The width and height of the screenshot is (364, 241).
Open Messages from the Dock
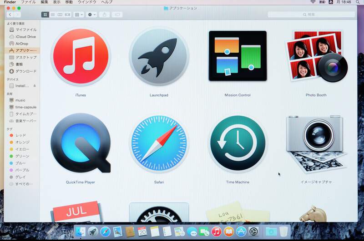click(192, 231)
